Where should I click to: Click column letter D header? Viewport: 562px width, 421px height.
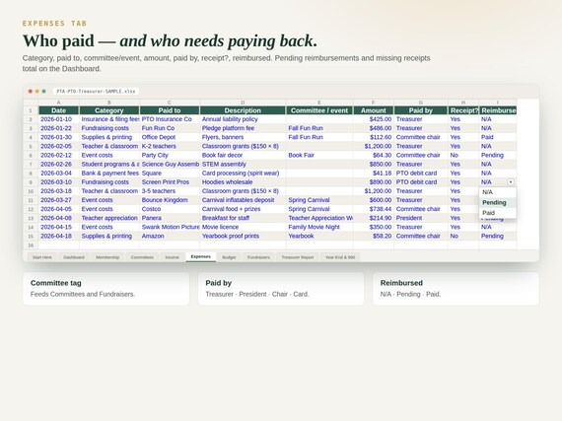[243, 103]
